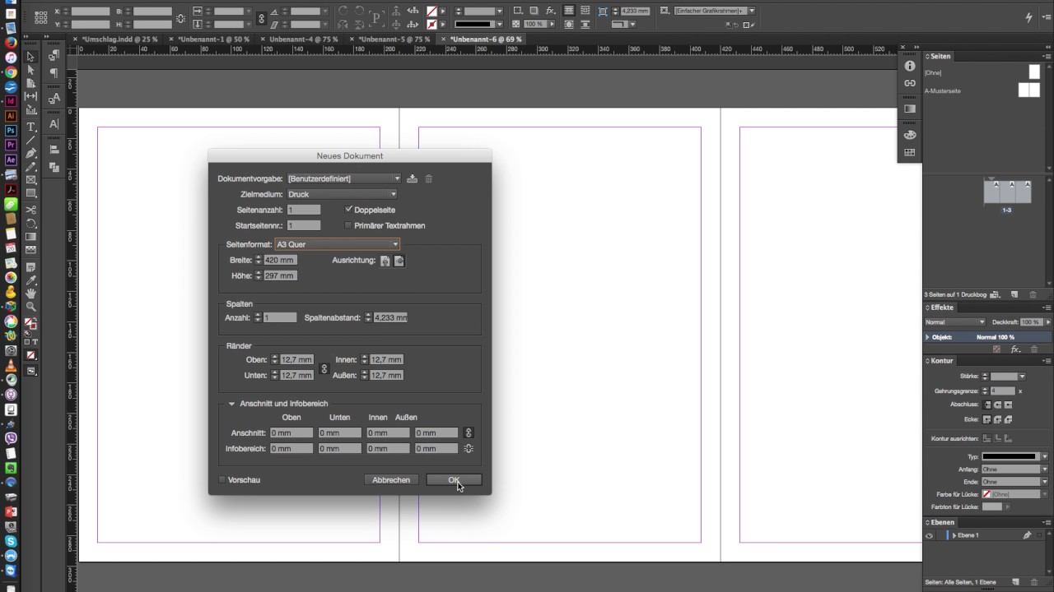Select the Hand tool

point(30,293)
